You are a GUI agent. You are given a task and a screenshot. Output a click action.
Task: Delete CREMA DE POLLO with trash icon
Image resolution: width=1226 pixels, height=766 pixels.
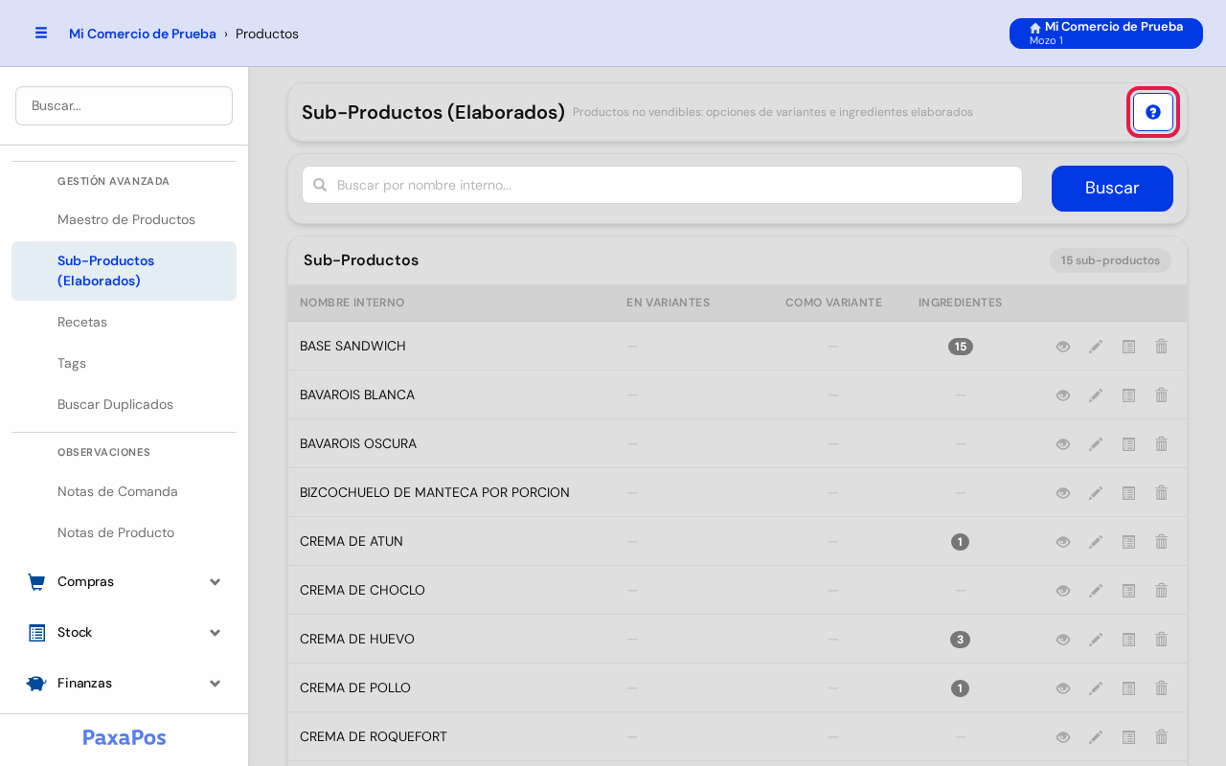click(1161, 688)
